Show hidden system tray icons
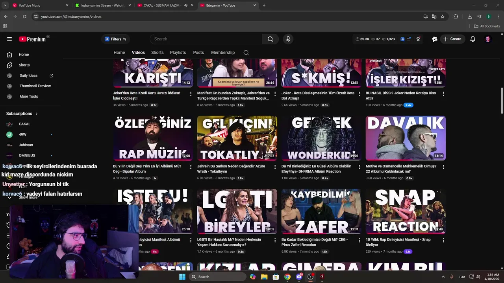The image size is (504, 283). pos(443,277)
